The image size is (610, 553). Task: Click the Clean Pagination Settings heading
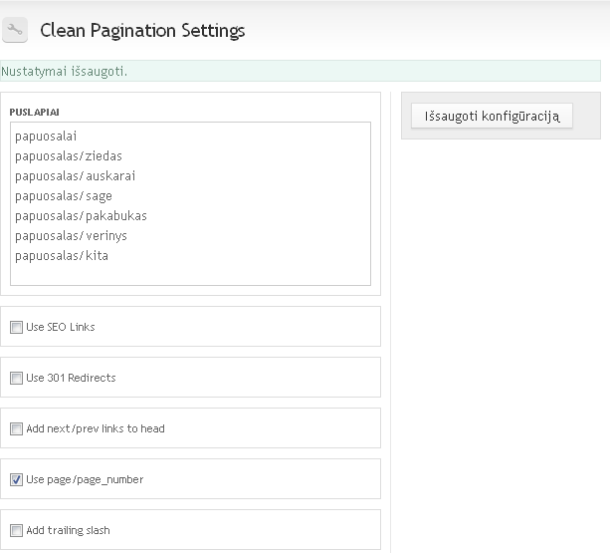(142, 30)
